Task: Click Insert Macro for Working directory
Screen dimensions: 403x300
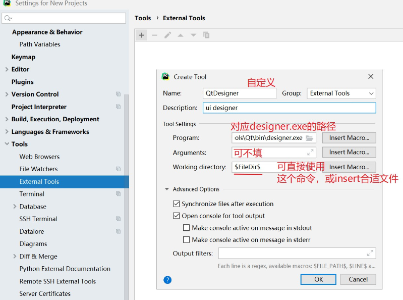Action: [x=349, y=167]
